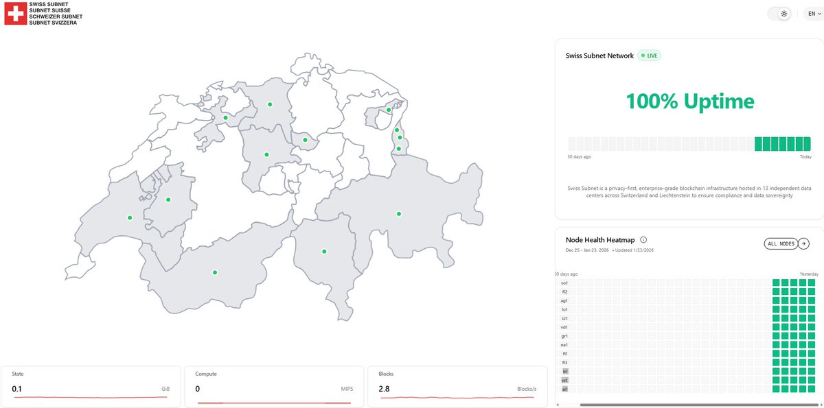The image size is (824, 408).
Task: Open the Blocks metric card
Action: [457, 386]
